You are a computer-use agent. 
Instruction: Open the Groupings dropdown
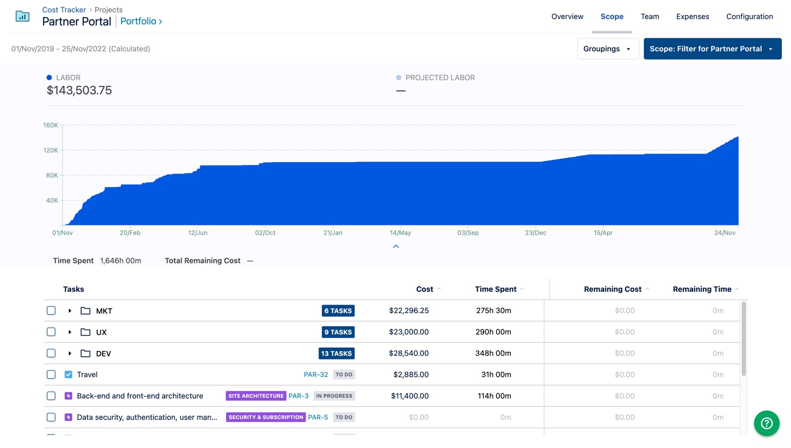[x=607, y=49]
